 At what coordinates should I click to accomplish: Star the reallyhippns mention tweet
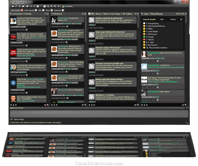click(67, 26)
